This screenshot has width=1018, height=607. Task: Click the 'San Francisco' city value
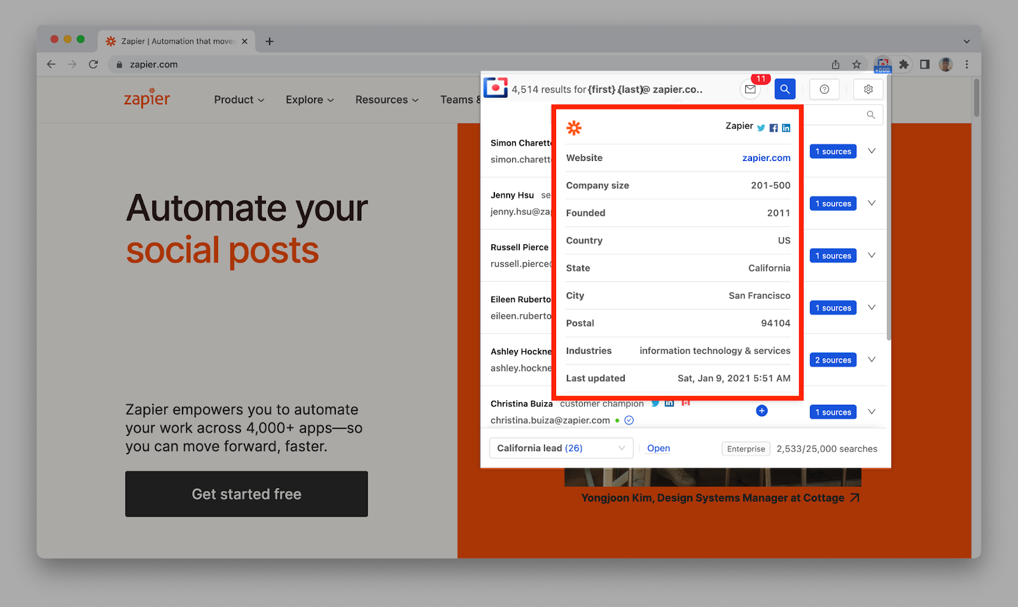point(760,295)
